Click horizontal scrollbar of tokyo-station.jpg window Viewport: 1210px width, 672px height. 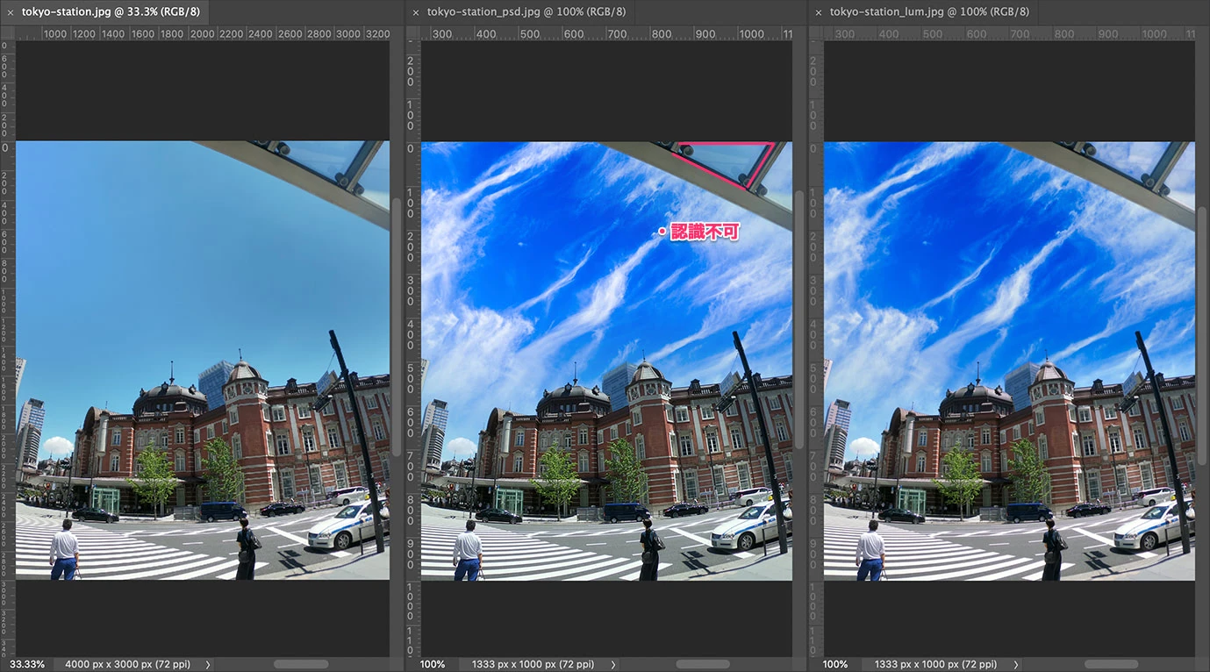click(300, 665)
